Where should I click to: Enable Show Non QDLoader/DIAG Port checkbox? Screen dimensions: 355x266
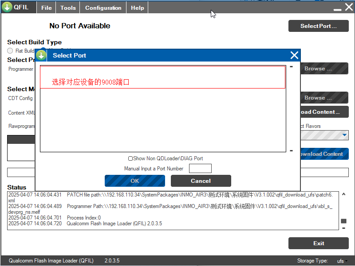coord(130,158)
